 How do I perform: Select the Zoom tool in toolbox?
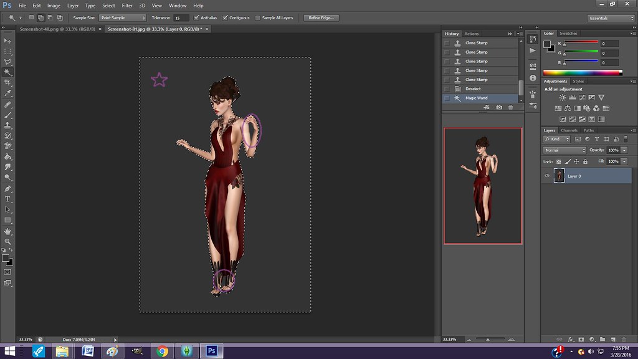(x=8, y=241)
